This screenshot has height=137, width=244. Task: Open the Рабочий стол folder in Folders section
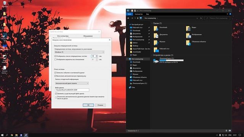click(162, 50)
